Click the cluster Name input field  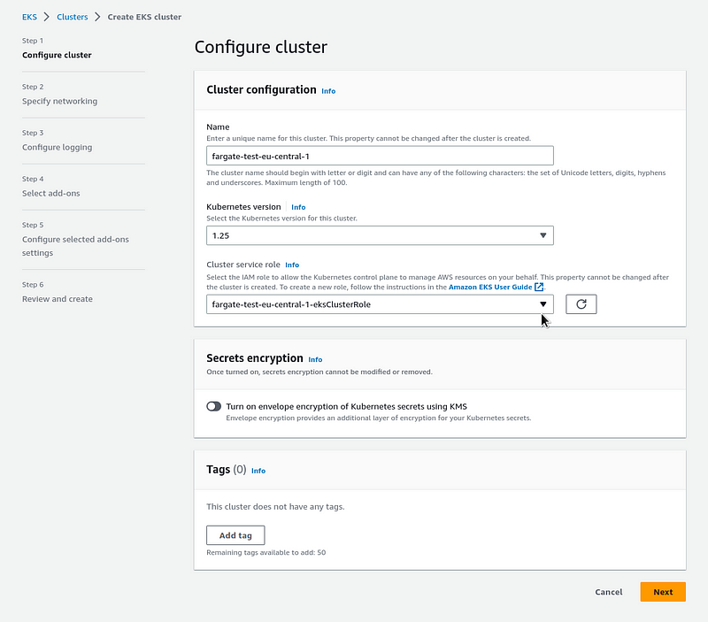[x=380, y=156]
